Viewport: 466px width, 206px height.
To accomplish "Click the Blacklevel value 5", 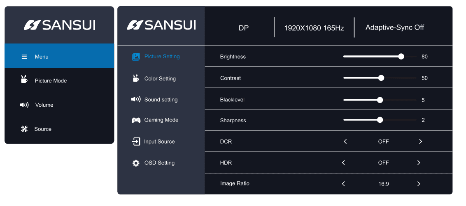I will tap(423, 100).
